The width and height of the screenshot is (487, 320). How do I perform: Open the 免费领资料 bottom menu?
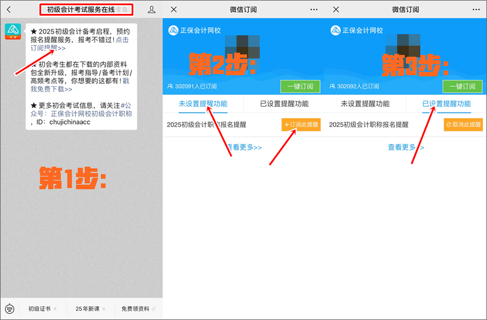point(139,309)
